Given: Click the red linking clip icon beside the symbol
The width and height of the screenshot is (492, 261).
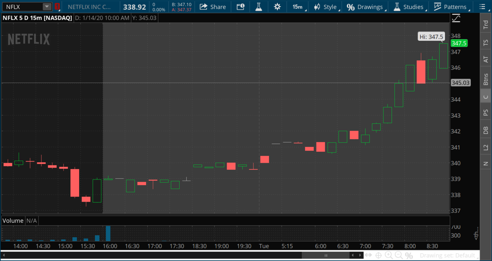Looking at the screenshot, I should pyautogui.click(x=57, y=7).
